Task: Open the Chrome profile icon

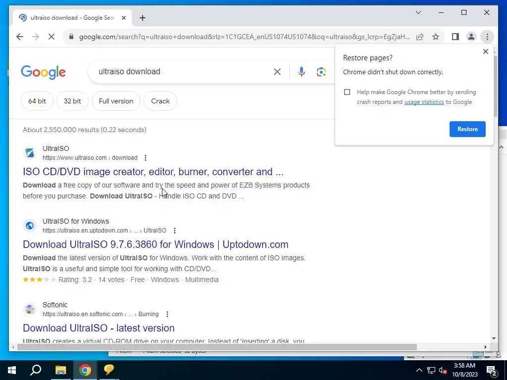Action: (x=471, y=37)
